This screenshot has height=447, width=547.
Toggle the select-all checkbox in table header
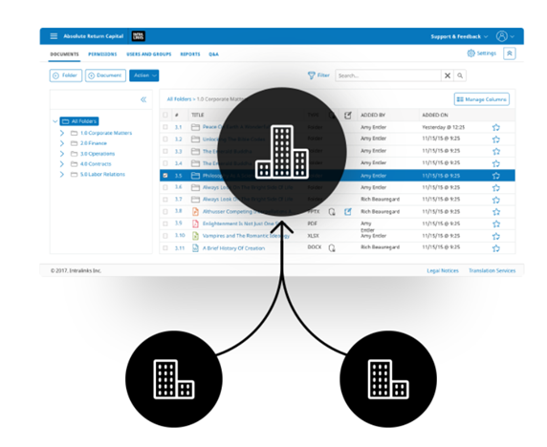click(x=165, y=115)
